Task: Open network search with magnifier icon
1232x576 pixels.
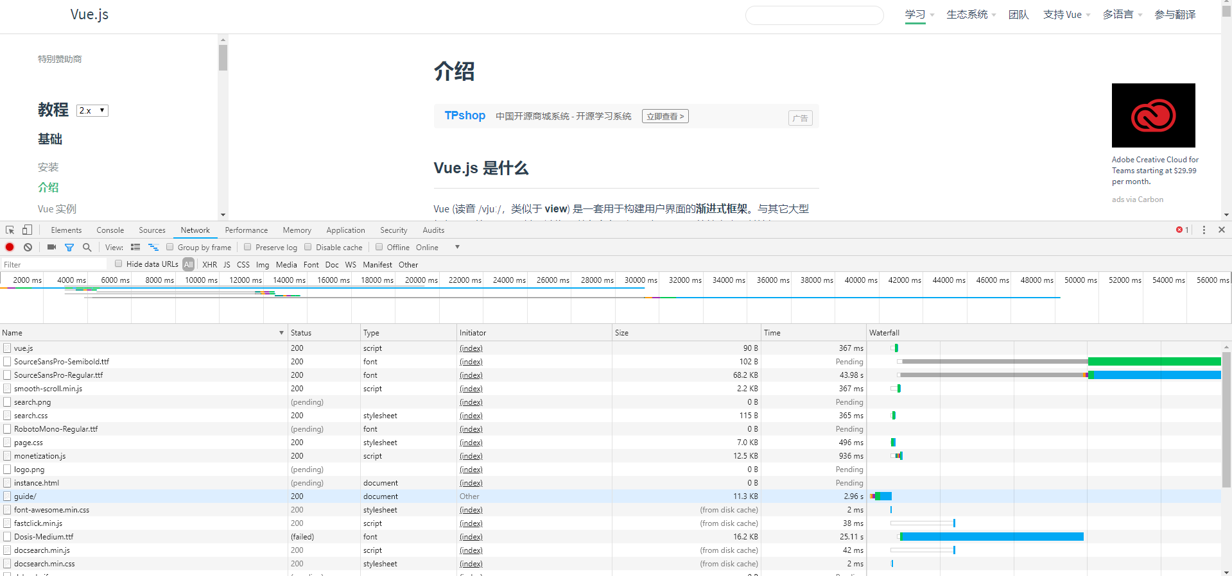Action: pyautogui.click(x=87, y=247)
